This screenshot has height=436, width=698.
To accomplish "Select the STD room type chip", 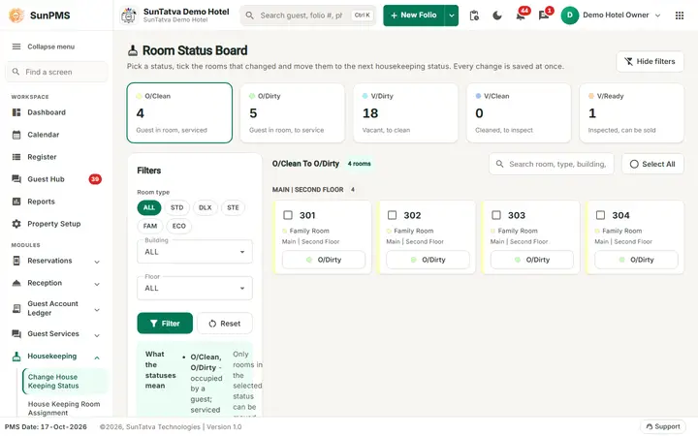I will [176, 207].
